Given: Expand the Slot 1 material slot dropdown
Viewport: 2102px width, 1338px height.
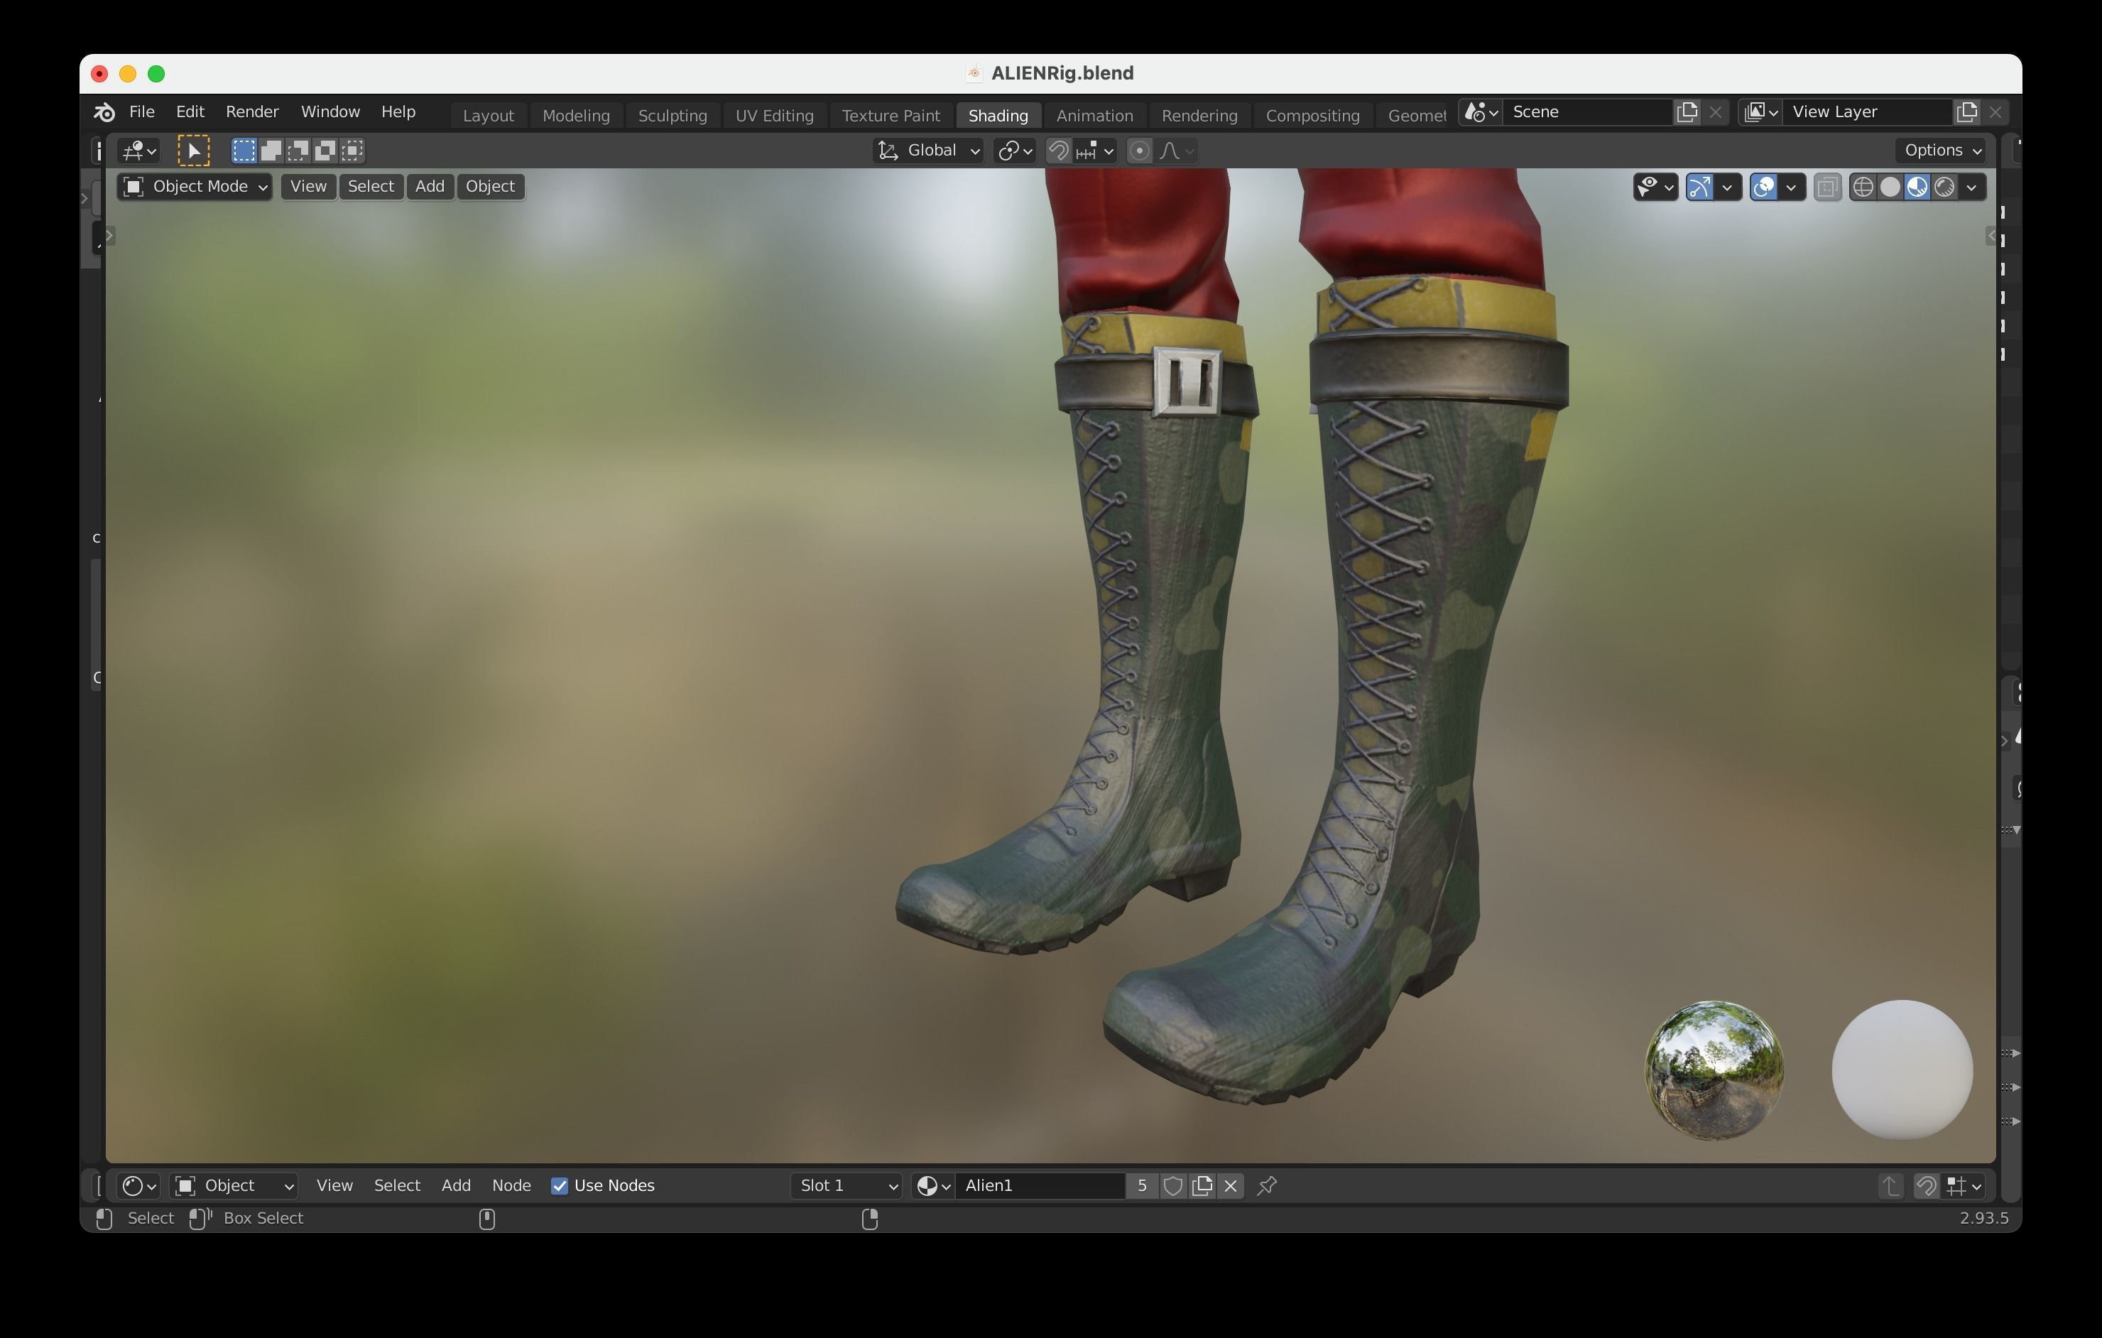Looking at the screenshot, I should pyautogui.click(x=846, y=1185).
